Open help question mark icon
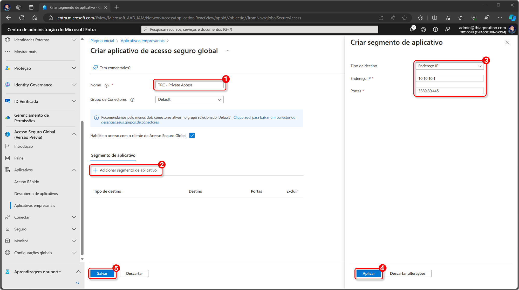Viewport: 519px width, 290px height. pos(435,30)
